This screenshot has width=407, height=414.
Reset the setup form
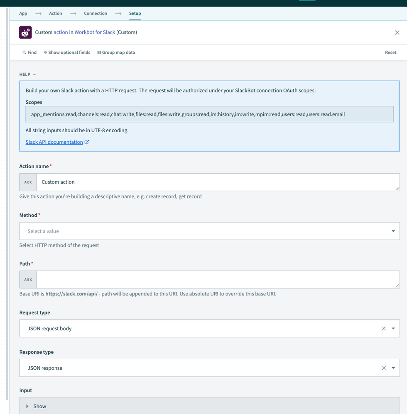click(390, 52)
